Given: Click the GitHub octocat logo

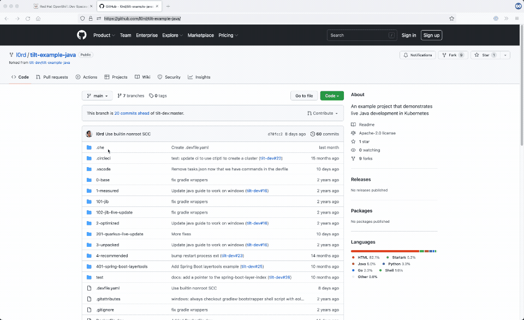Looking at the screenshot, I should (x=81, y=35).
